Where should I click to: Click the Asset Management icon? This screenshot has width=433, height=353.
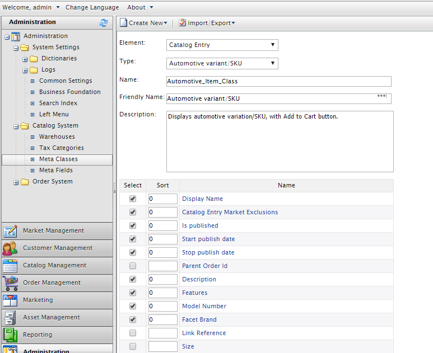pos(10,318)
